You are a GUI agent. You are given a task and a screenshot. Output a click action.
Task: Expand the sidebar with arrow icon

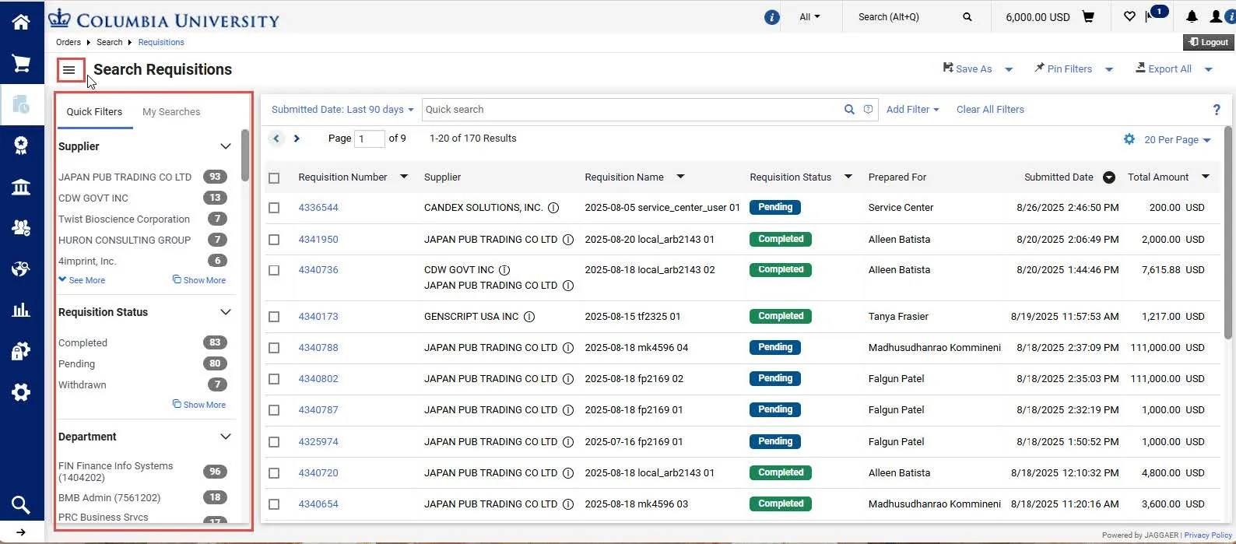tap(21, 532)
